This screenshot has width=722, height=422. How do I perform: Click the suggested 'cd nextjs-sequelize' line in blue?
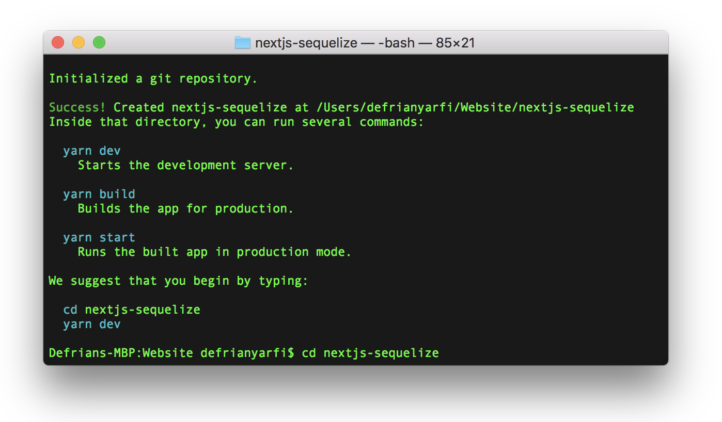click(x=132, y=310)
